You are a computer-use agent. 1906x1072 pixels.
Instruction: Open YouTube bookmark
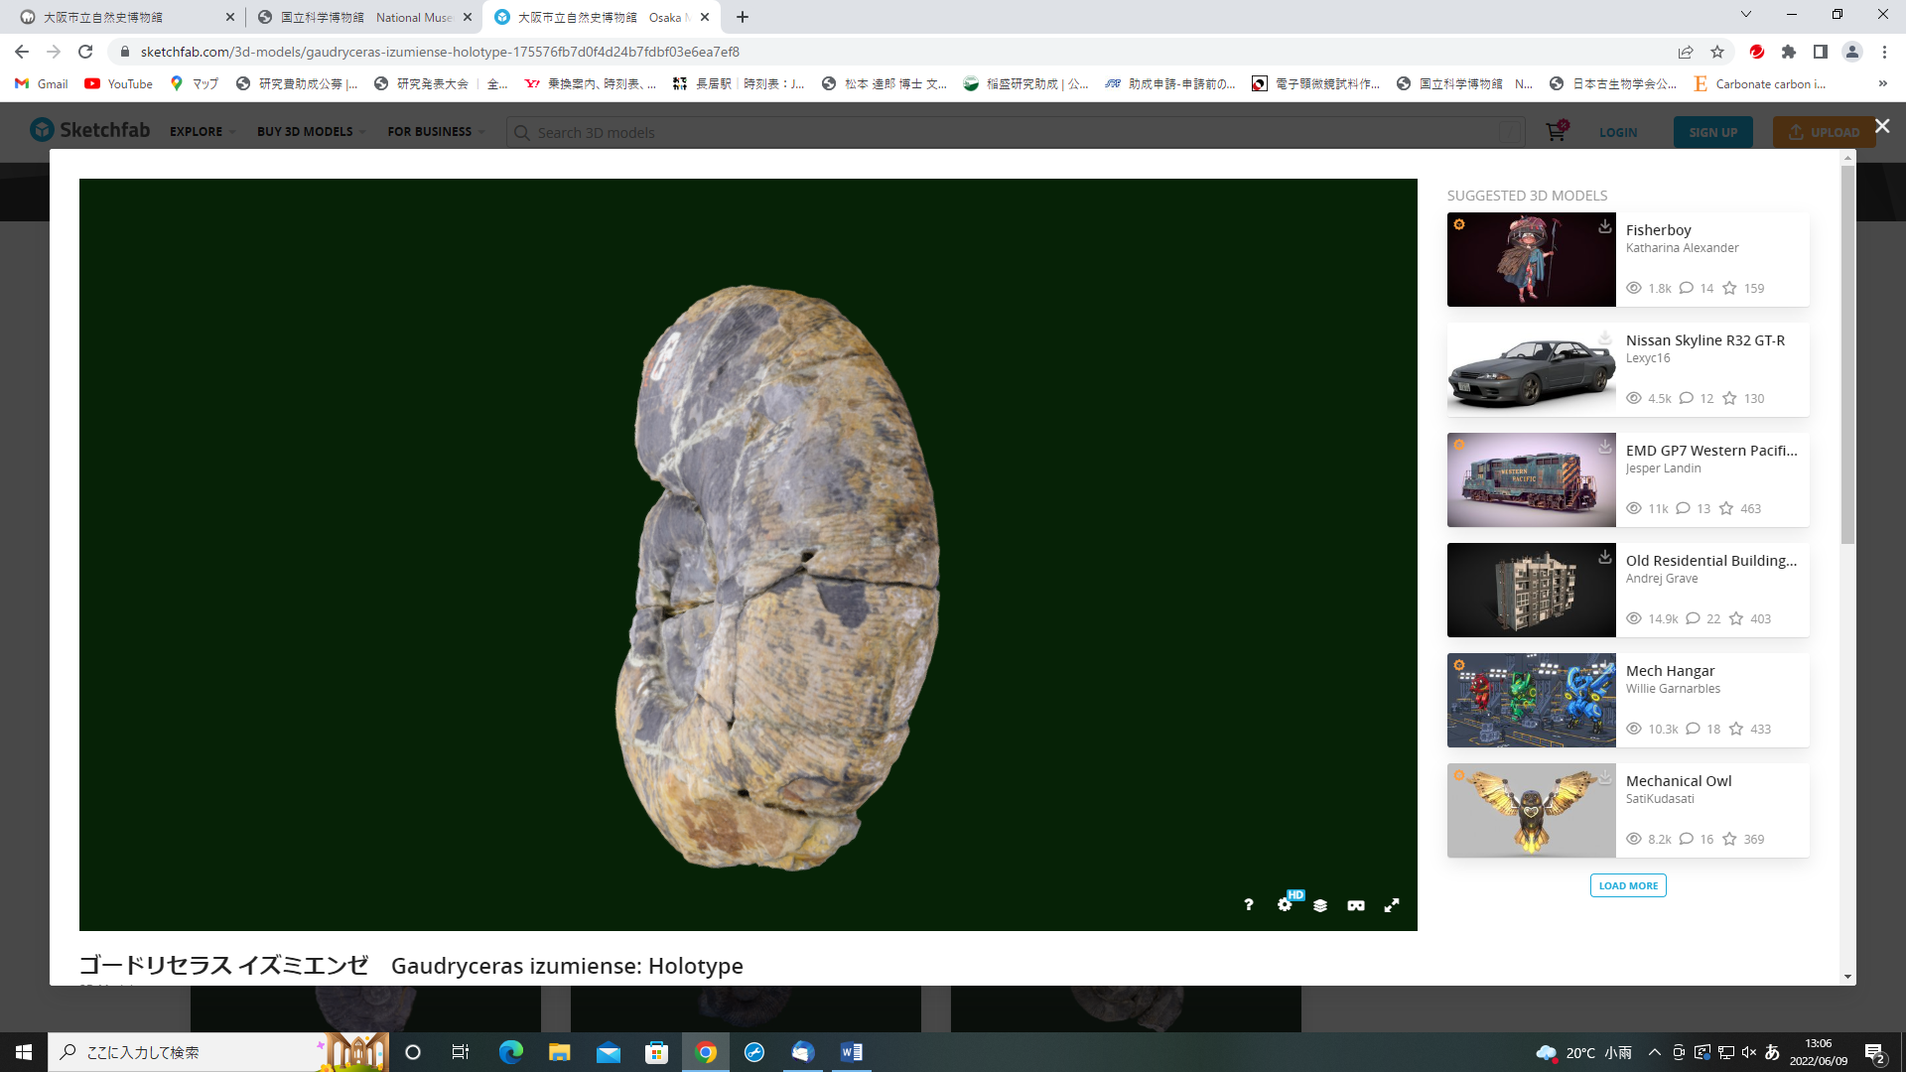pyautogui.click(x=119, y=83)
